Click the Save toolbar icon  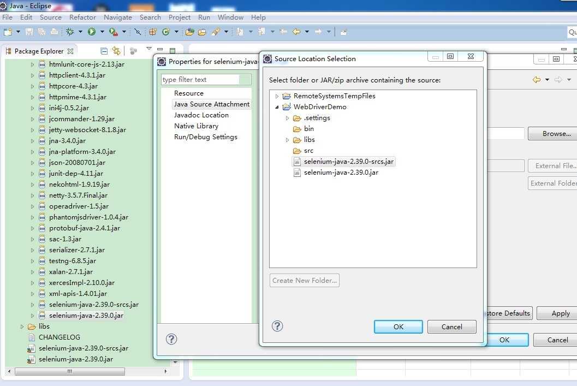pyautogui.click(x=29, y=32)
